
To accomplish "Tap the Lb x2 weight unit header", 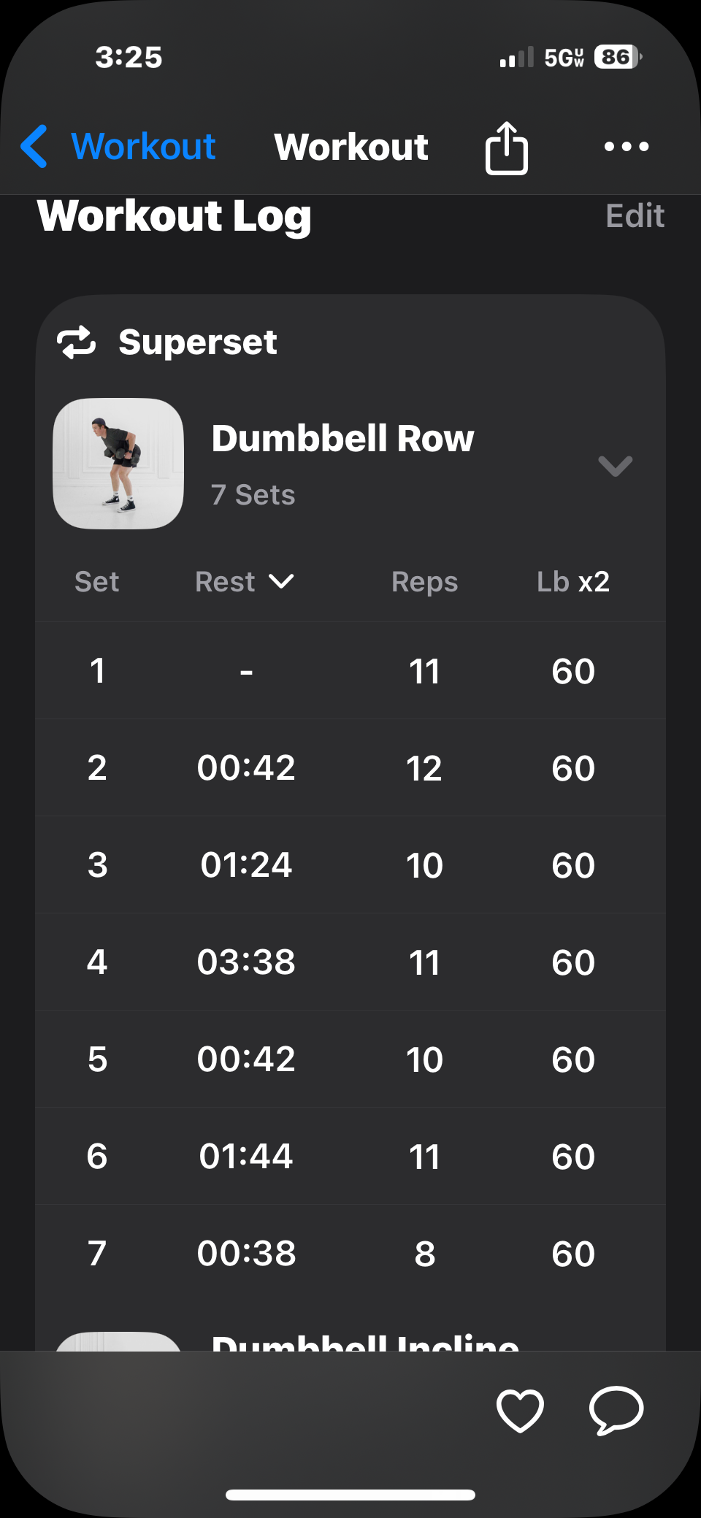I will pos(572,582).
